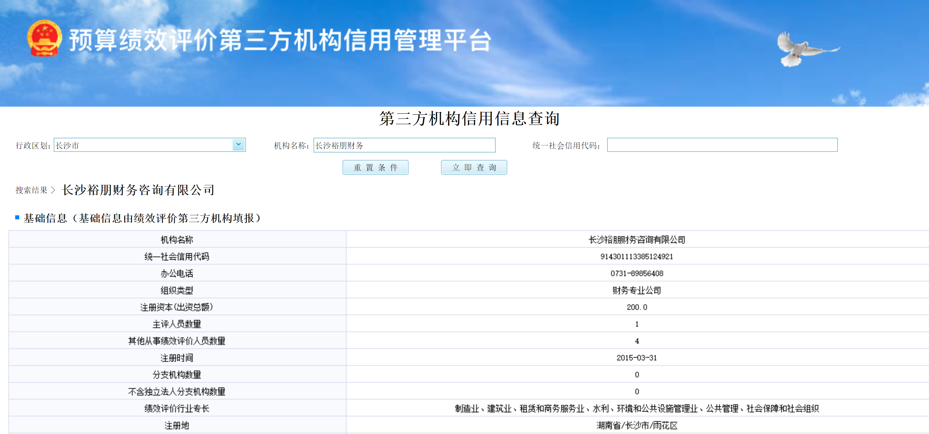
Task: Click the 分支机构数量 value 0
Action: pos(636,375)
